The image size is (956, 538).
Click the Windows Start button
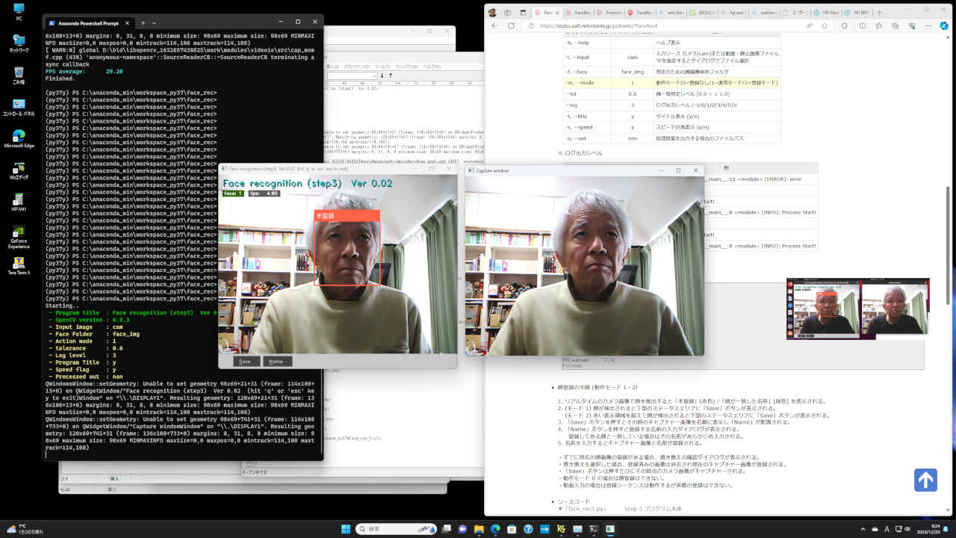tap(346, 528)
